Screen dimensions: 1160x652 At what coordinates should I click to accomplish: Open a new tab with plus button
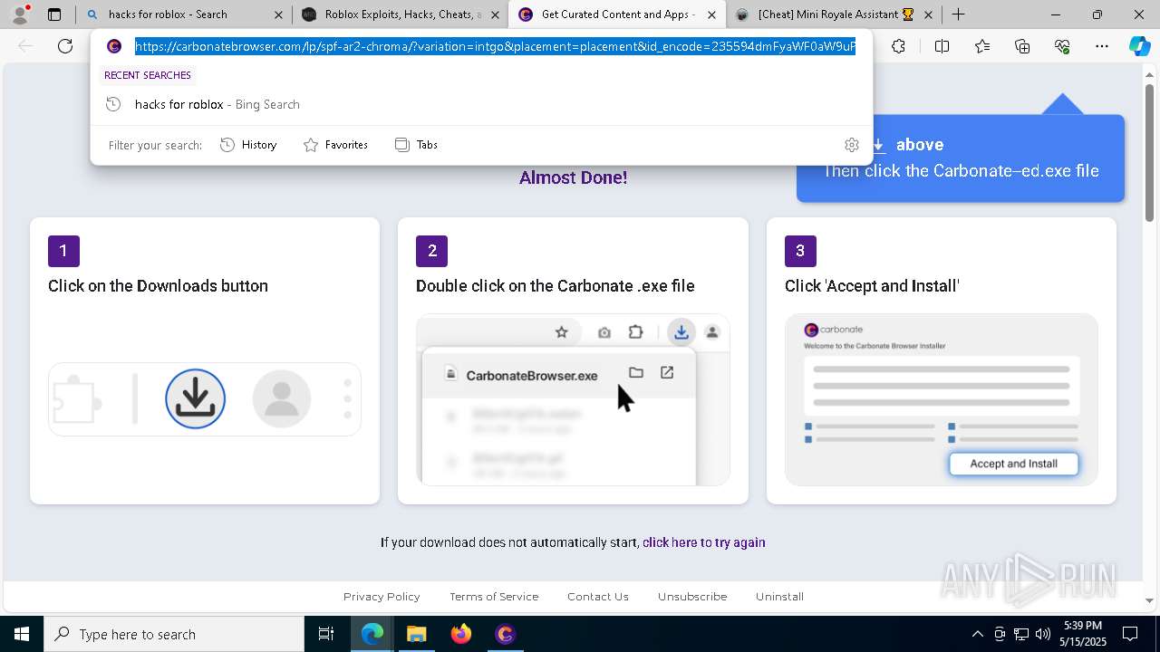tap(958, 14)
